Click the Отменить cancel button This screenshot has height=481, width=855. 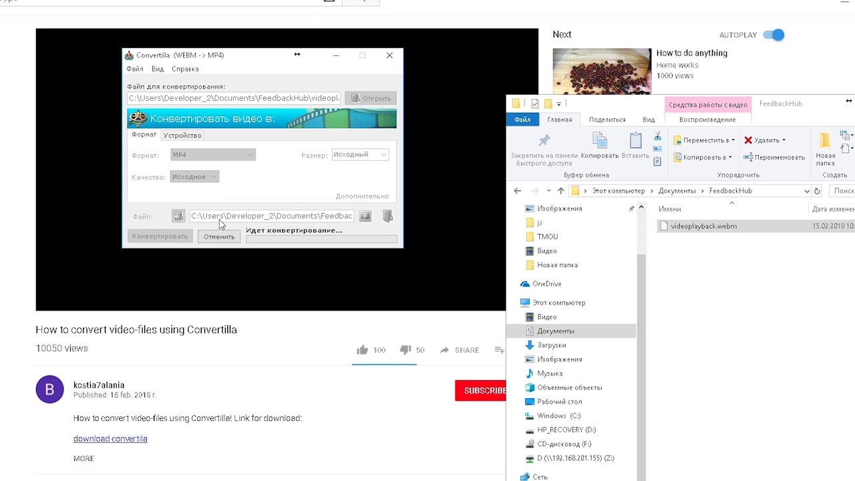tap(219, 236)
